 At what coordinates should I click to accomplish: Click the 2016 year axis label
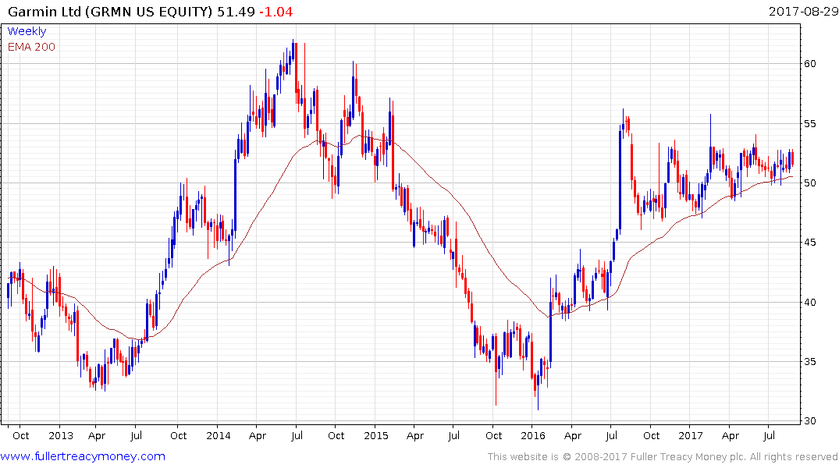coord(533,435)
